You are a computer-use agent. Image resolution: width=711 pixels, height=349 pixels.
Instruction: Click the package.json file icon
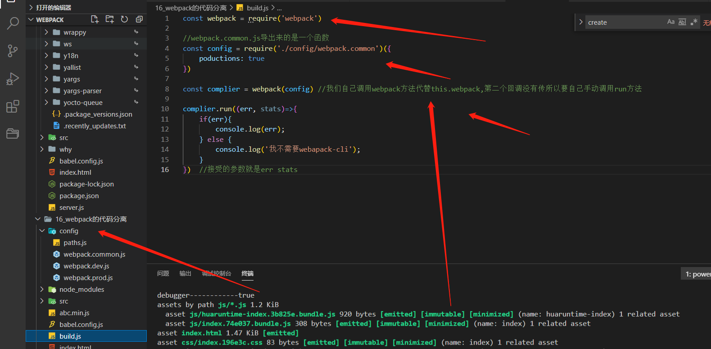(x=52, y=195)
